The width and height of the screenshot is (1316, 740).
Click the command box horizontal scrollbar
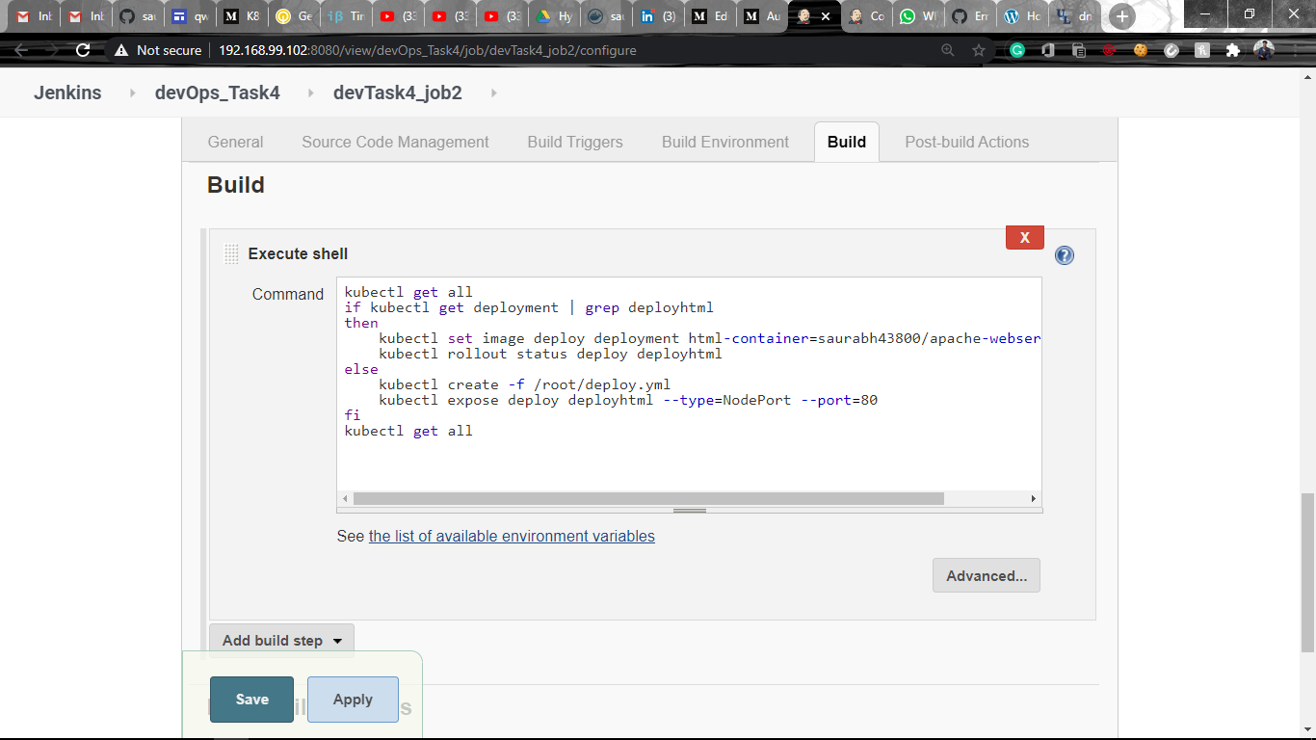(x=645, y=498)
